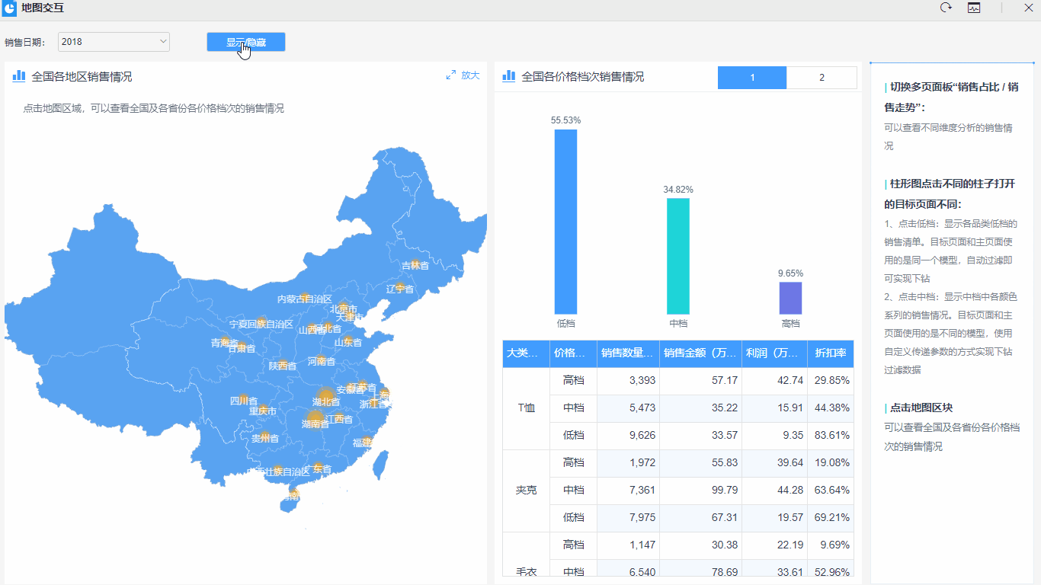Click the 湖南省 hotspot marker on map
Screen dimensions: 1041x585
316,417
